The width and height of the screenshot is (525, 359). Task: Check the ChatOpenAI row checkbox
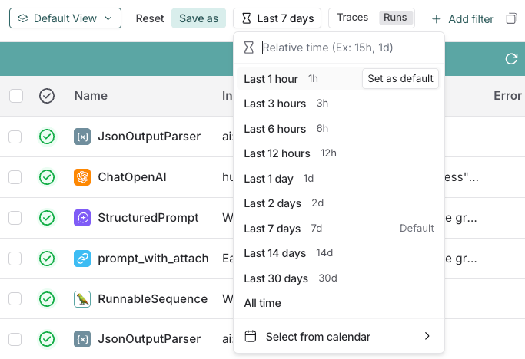(x=15, y=177)
